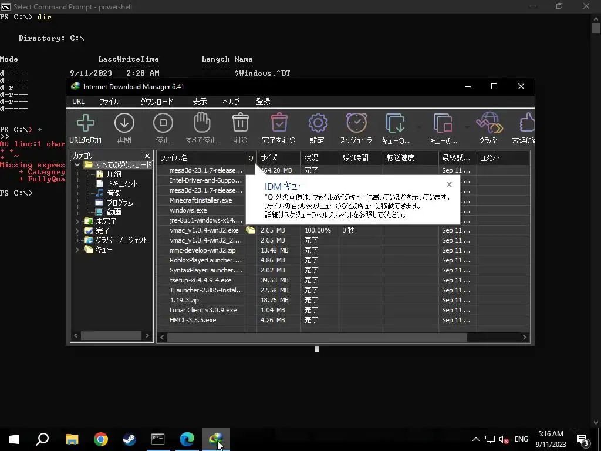
Task: Sort by 残り時間 column header
Action: coord(361,157)
